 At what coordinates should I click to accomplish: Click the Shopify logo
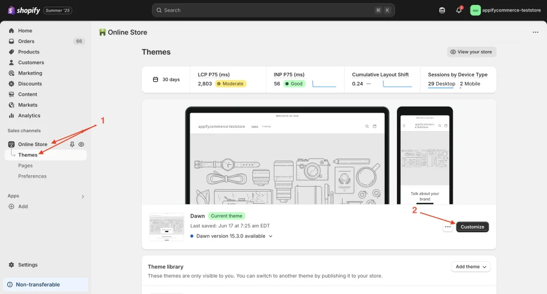pos(24,10)
